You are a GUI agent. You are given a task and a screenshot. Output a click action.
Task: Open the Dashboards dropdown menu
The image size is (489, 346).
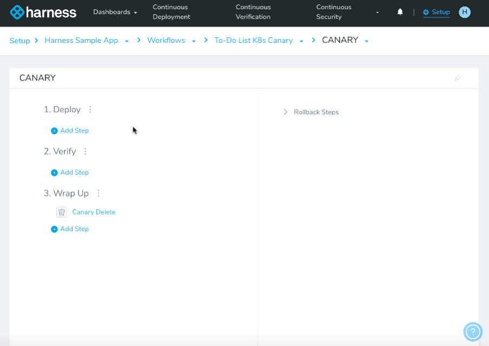point(115,12)
